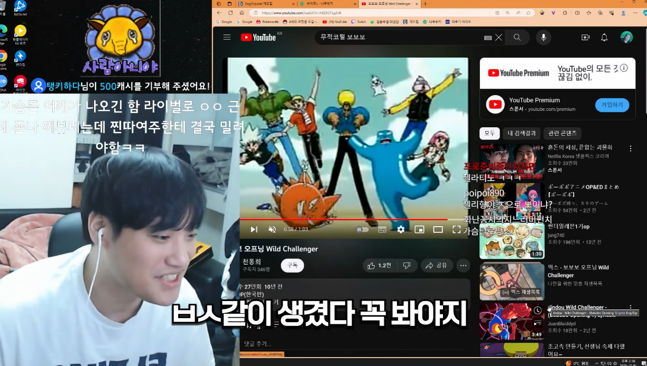
Task: Go to the YouTube home logo
Action: point(258,37)
